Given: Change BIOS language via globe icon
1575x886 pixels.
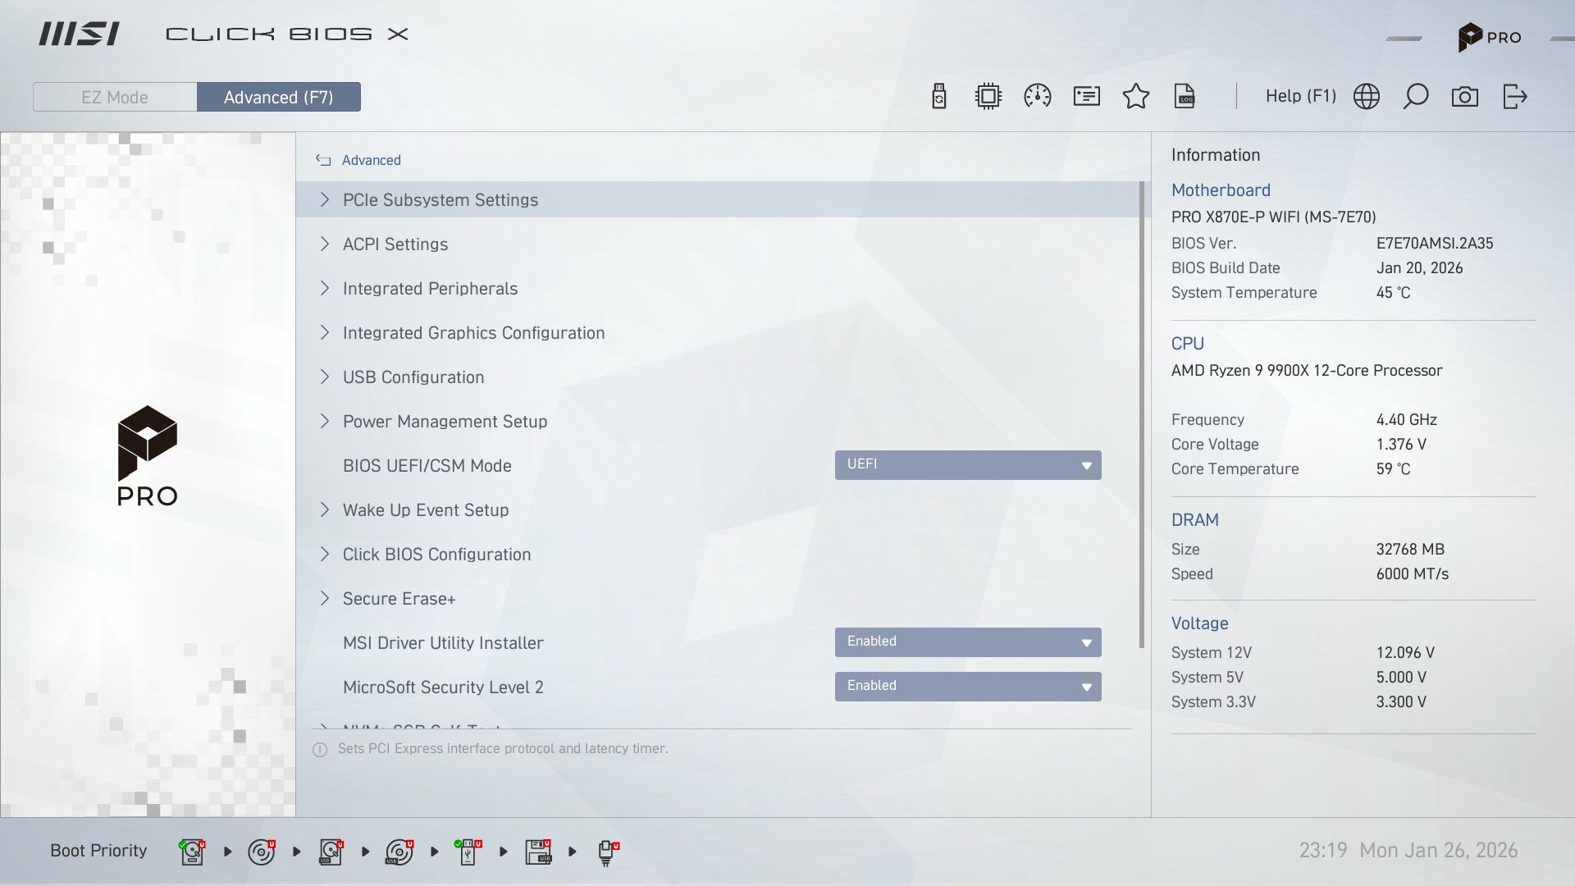Looking at the screenshot, I should click(x=1367, y=96).
